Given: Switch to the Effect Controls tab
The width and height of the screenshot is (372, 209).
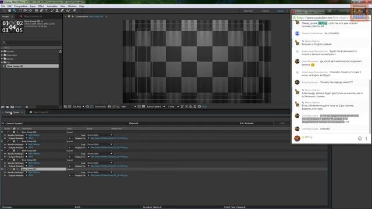Looking at the screenshot, I should coord(33,16).
